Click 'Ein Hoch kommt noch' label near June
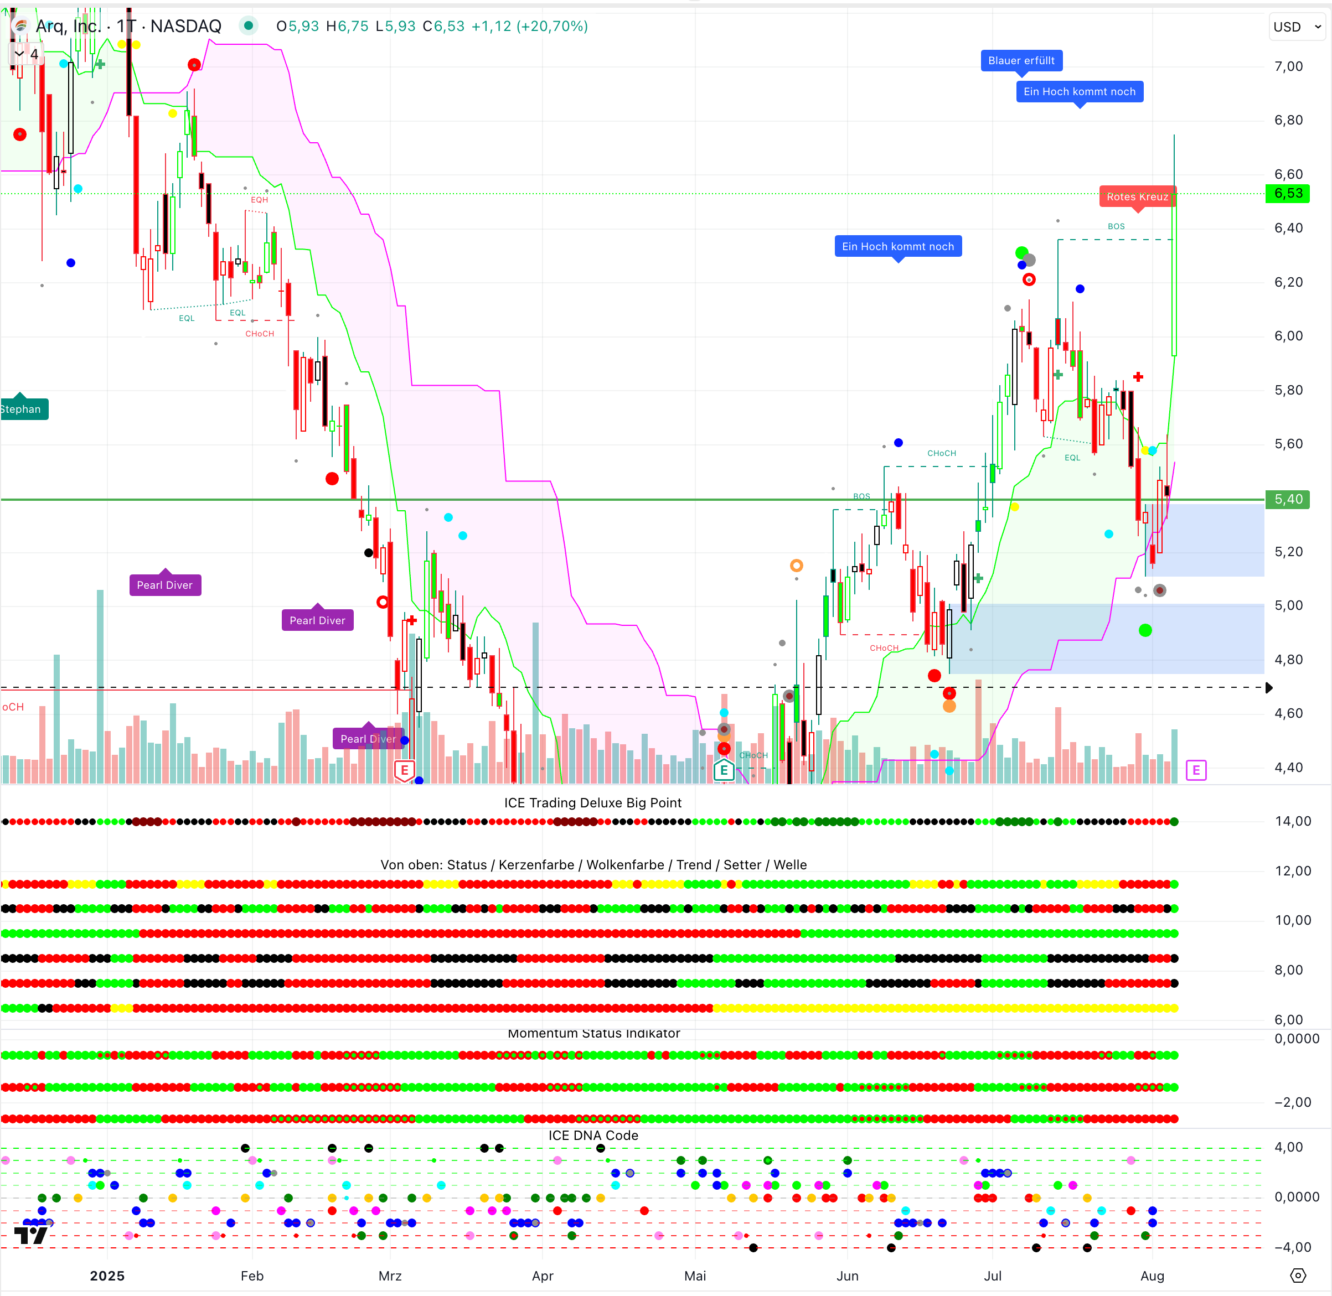1332x1296 pixels. tap(897, 246)
